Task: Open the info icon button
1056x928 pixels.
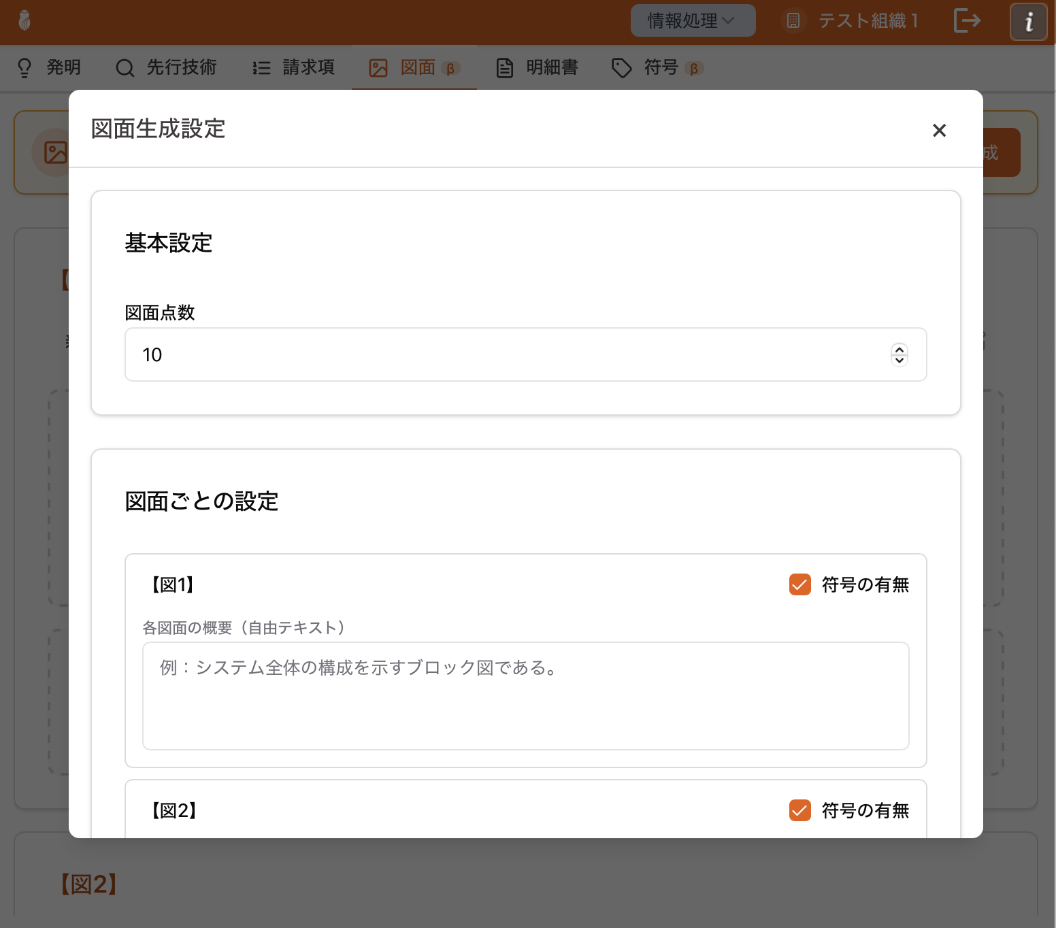Action: click(x=1028, y=22)
